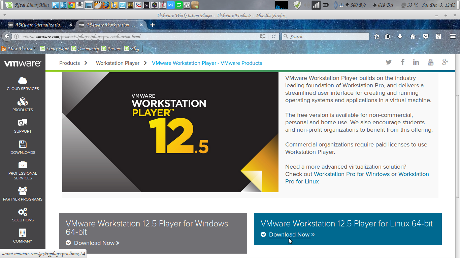Show site identity information
460x258 pixels.
point(16,36)
